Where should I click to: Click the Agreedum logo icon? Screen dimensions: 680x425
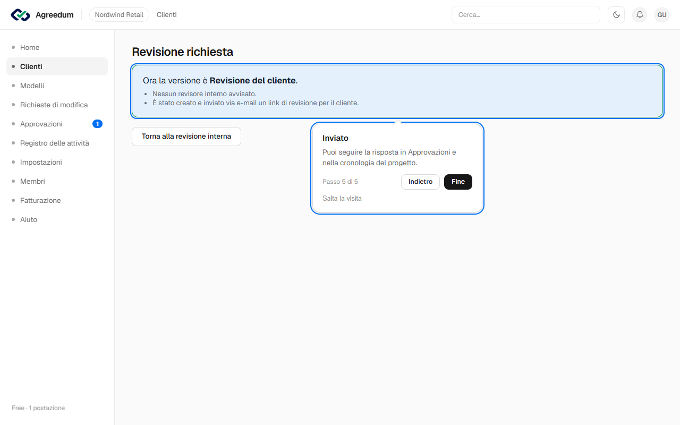(21, 15)
